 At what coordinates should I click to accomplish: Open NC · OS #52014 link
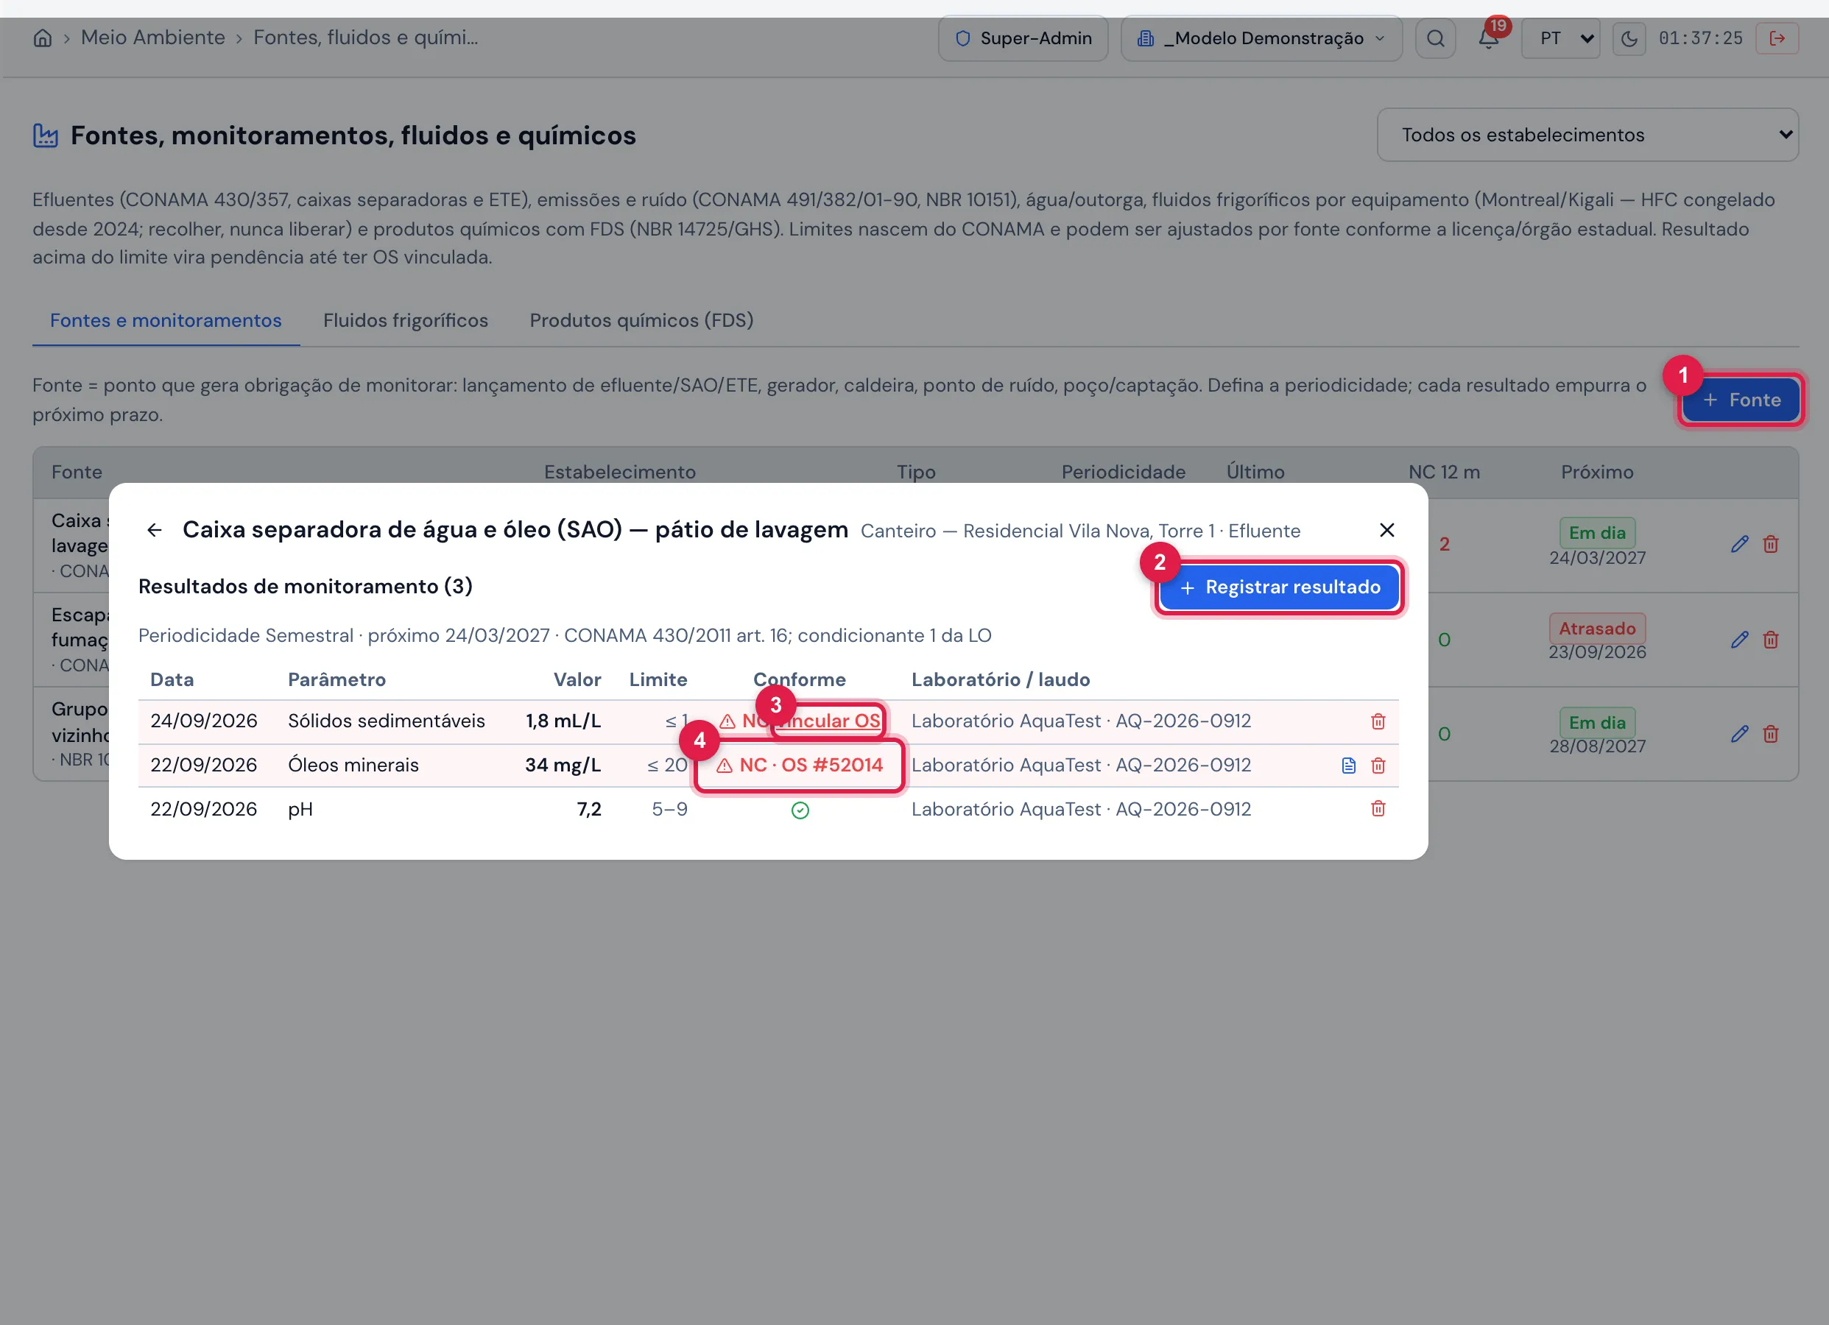coord(799,766)
